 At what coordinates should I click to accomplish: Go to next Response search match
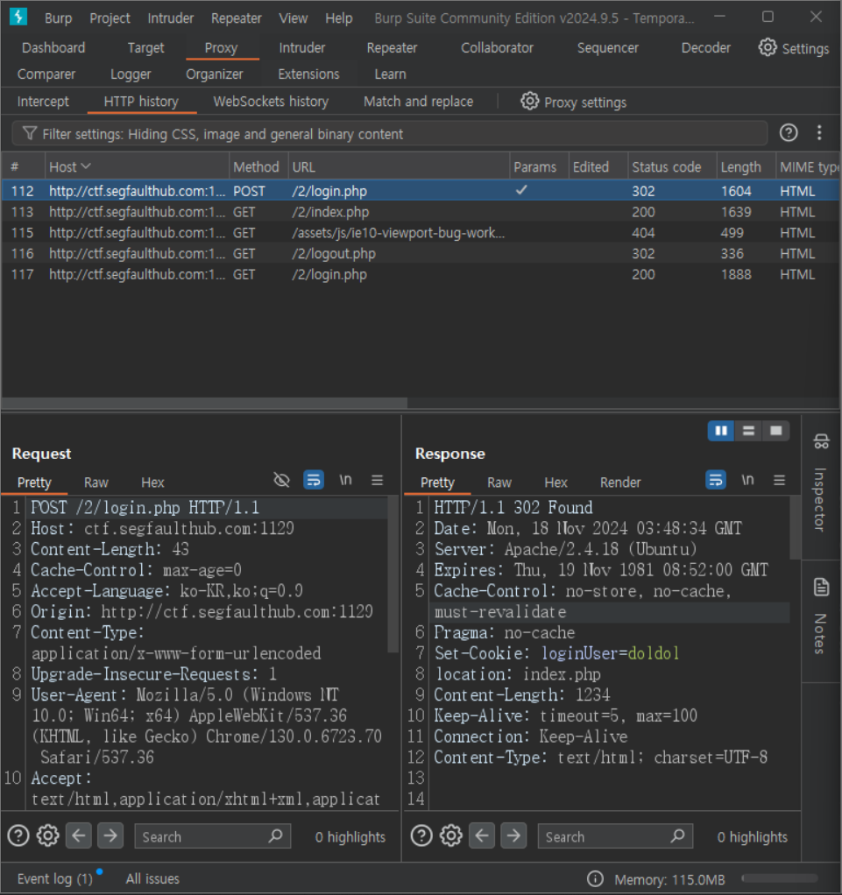coord(513,836)
